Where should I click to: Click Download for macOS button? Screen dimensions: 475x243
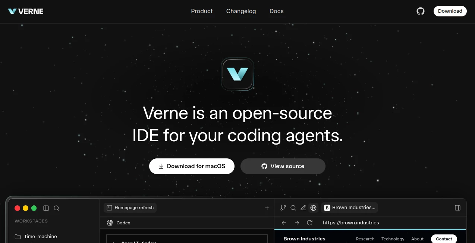click(192, 166)
